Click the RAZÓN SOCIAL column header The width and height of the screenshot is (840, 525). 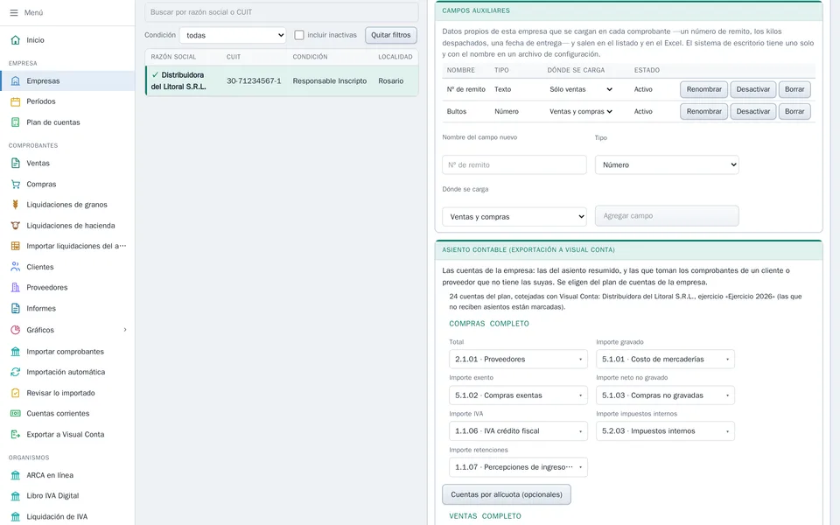click(x=173, y=57)
